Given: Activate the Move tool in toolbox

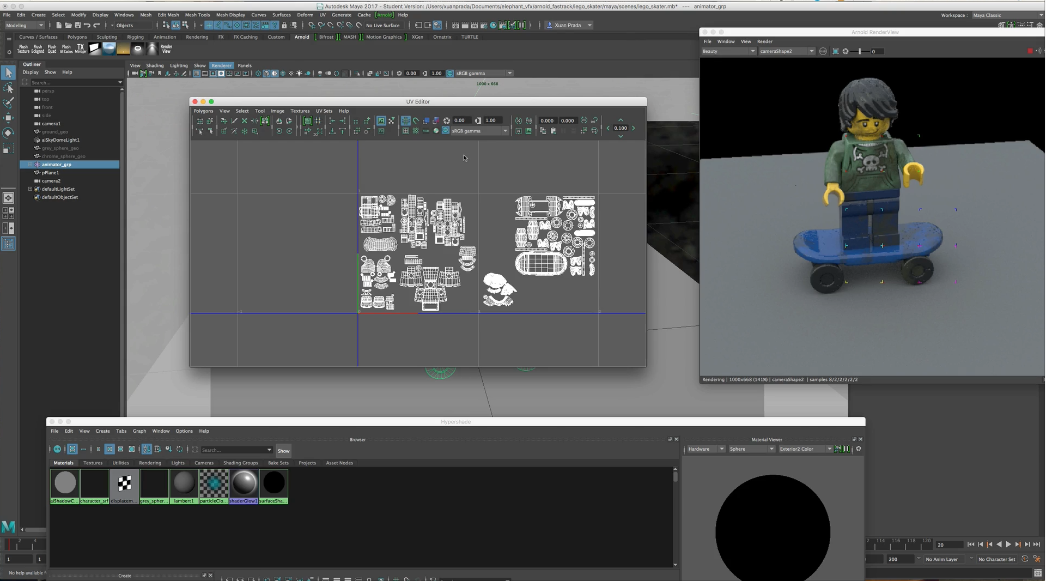Looking at the screenshot, I should (8, 118).
